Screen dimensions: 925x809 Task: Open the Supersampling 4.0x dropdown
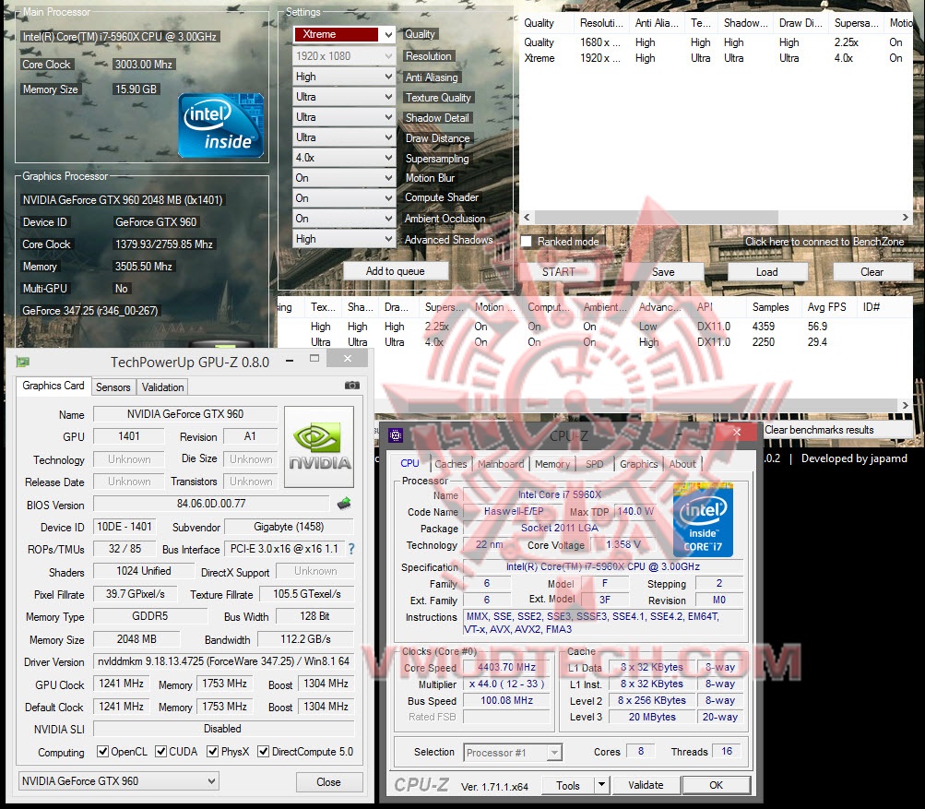pyautogui.click(x=344, y=158)
